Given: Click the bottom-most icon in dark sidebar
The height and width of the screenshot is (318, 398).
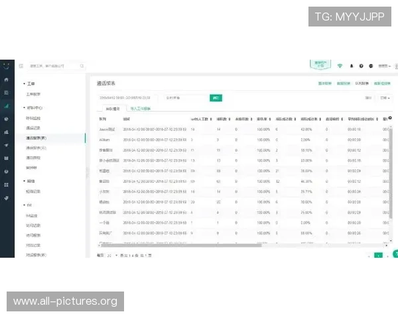Looking at the screenshot, I should (x=7, y=198).
